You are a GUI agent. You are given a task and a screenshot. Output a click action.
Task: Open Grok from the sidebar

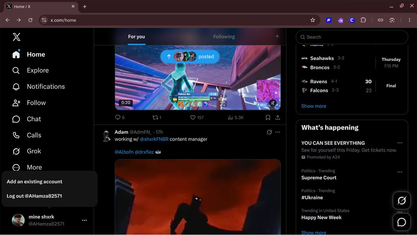[27, 151]
